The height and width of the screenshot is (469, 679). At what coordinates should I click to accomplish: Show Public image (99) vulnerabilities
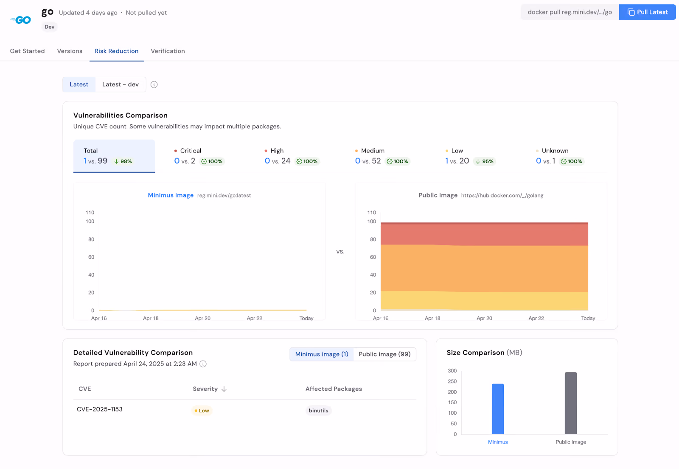click(x=384, y=354)
